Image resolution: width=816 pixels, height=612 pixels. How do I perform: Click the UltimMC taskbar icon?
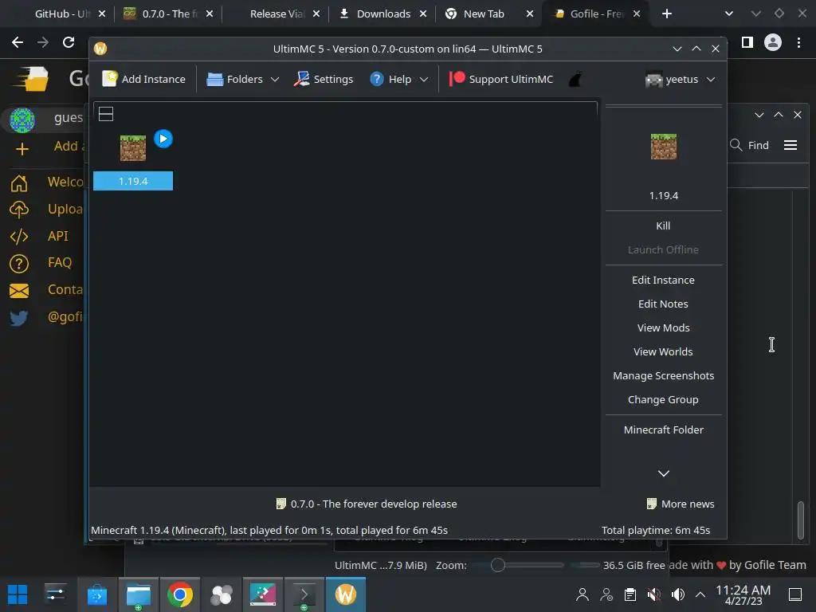[x=346, y=594]
